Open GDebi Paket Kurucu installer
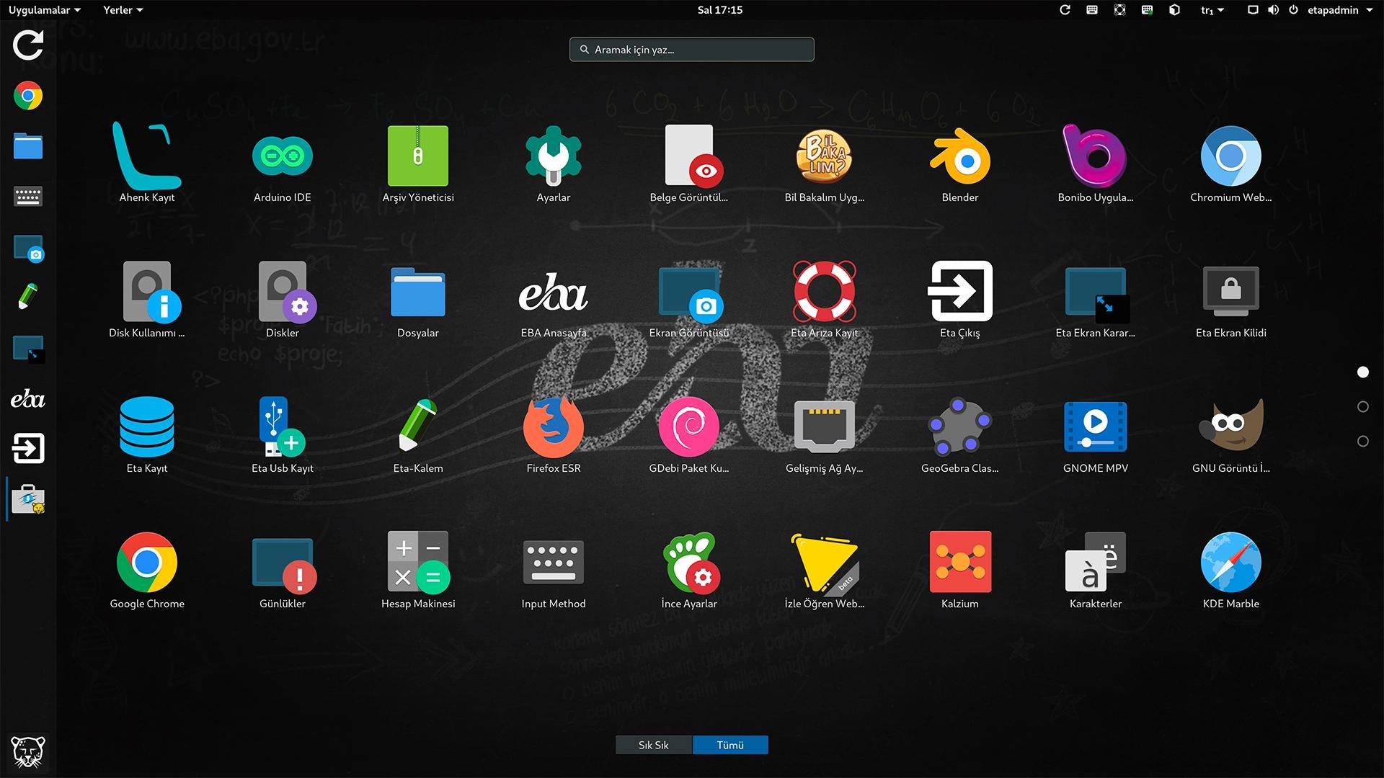The height and width of the screenshot is (778, 1384). (x=688, y=428)
